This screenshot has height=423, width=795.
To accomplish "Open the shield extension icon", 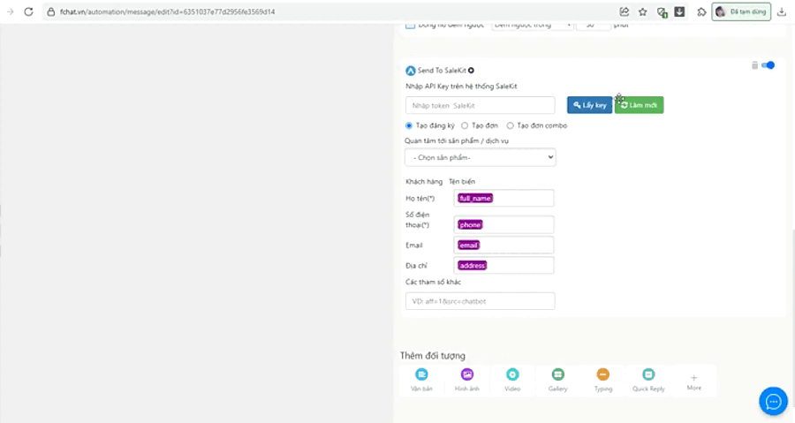I will [x=661, y=12].
